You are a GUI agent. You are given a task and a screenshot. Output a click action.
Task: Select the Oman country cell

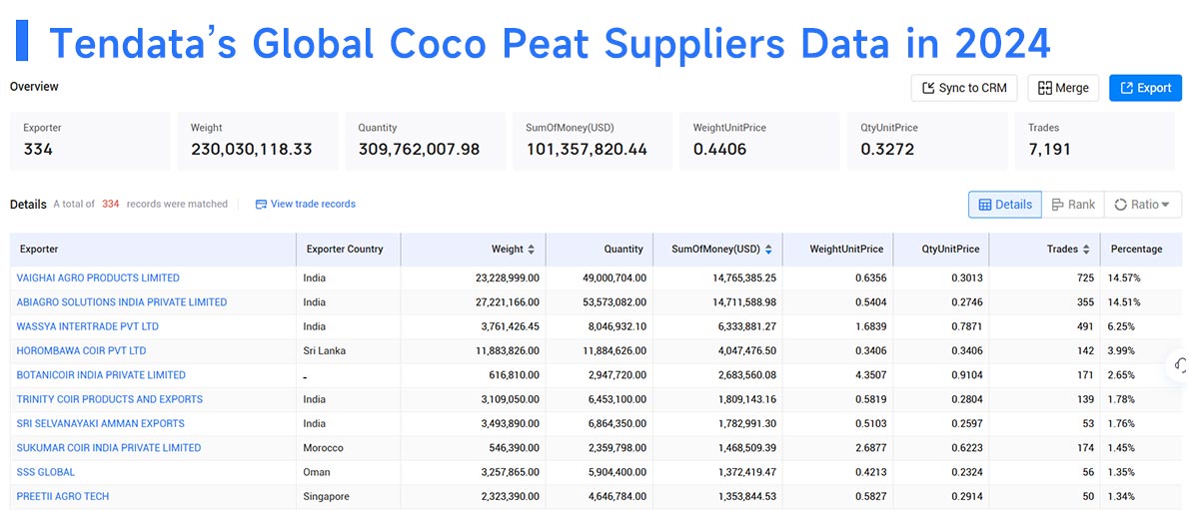pos(348,471)
